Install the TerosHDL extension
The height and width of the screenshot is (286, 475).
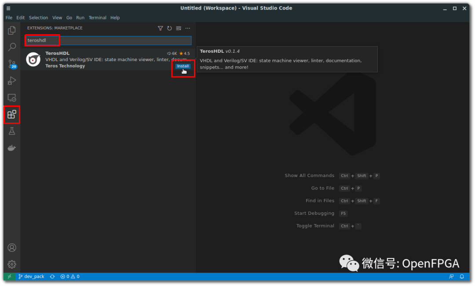point(183,66)
